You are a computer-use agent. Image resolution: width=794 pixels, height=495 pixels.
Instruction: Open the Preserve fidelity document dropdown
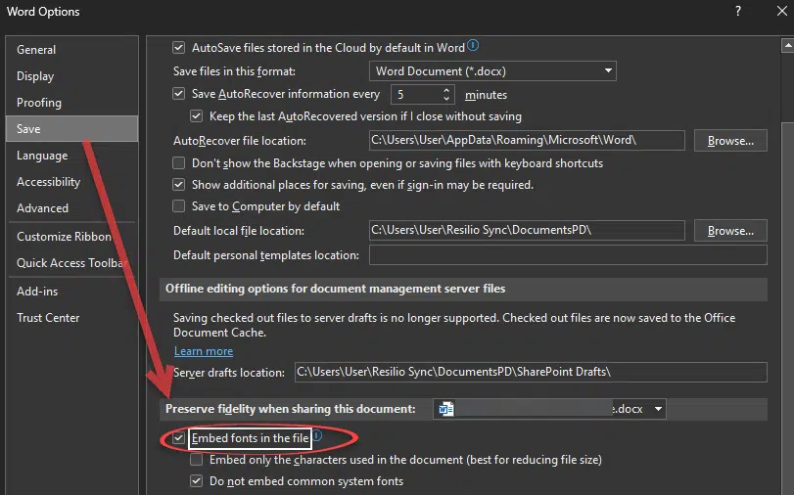tap(549, 409)
